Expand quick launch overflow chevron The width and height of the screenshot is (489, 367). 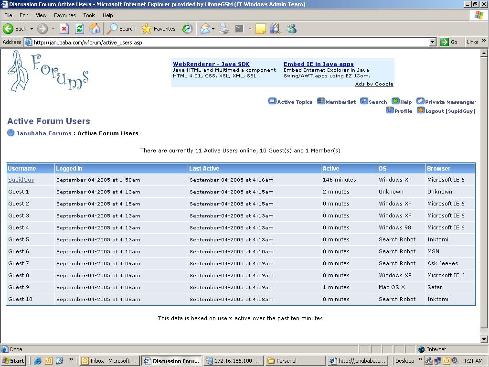[x=71, y=359]
